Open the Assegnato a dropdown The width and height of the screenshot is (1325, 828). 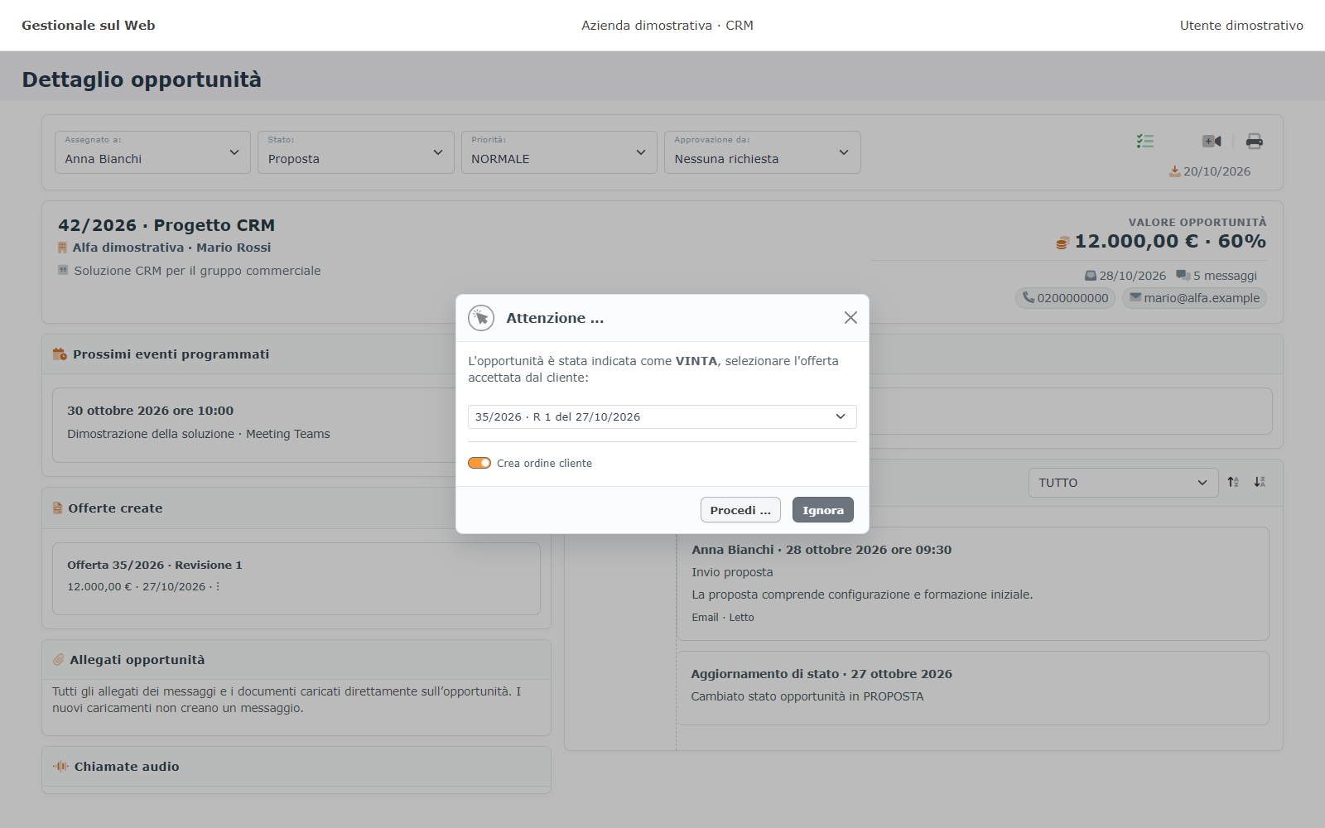tap(152, 152)
